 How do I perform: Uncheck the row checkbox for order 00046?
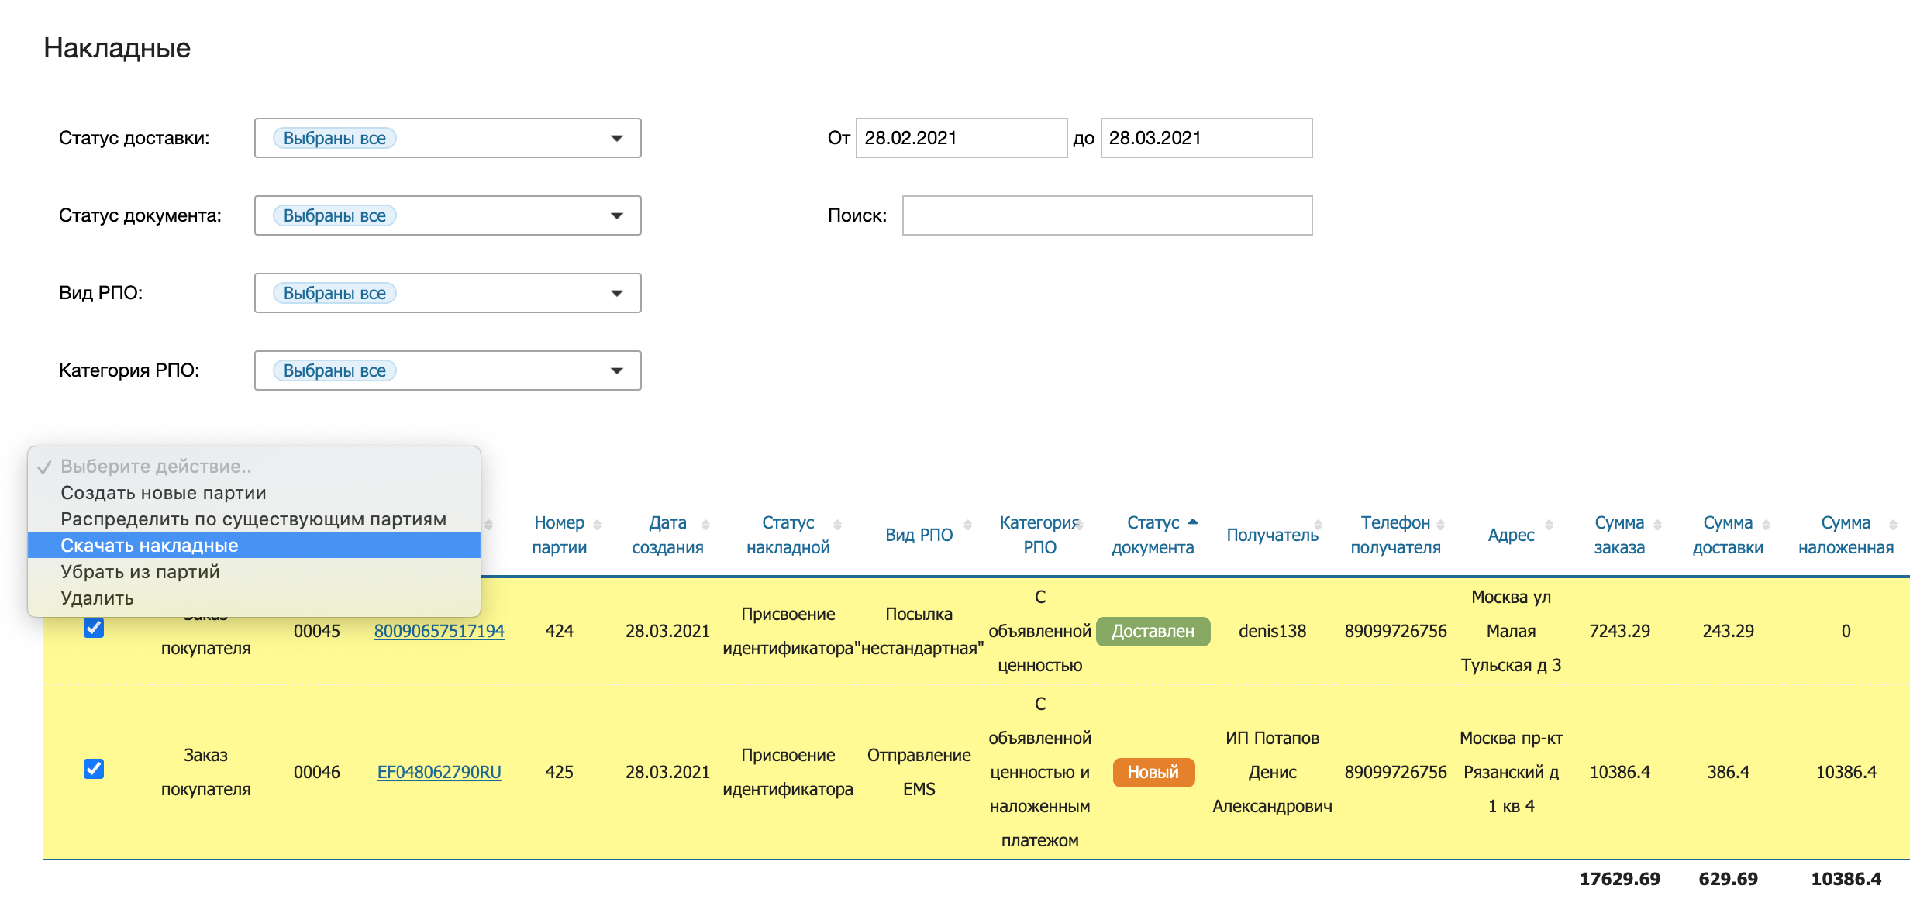coord(94,769)
